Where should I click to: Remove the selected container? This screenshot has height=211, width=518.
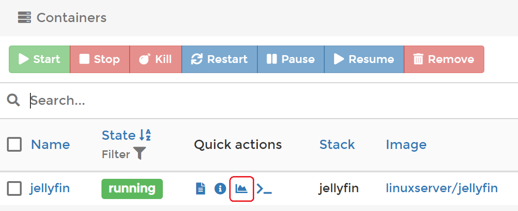(x=444, y=59)
